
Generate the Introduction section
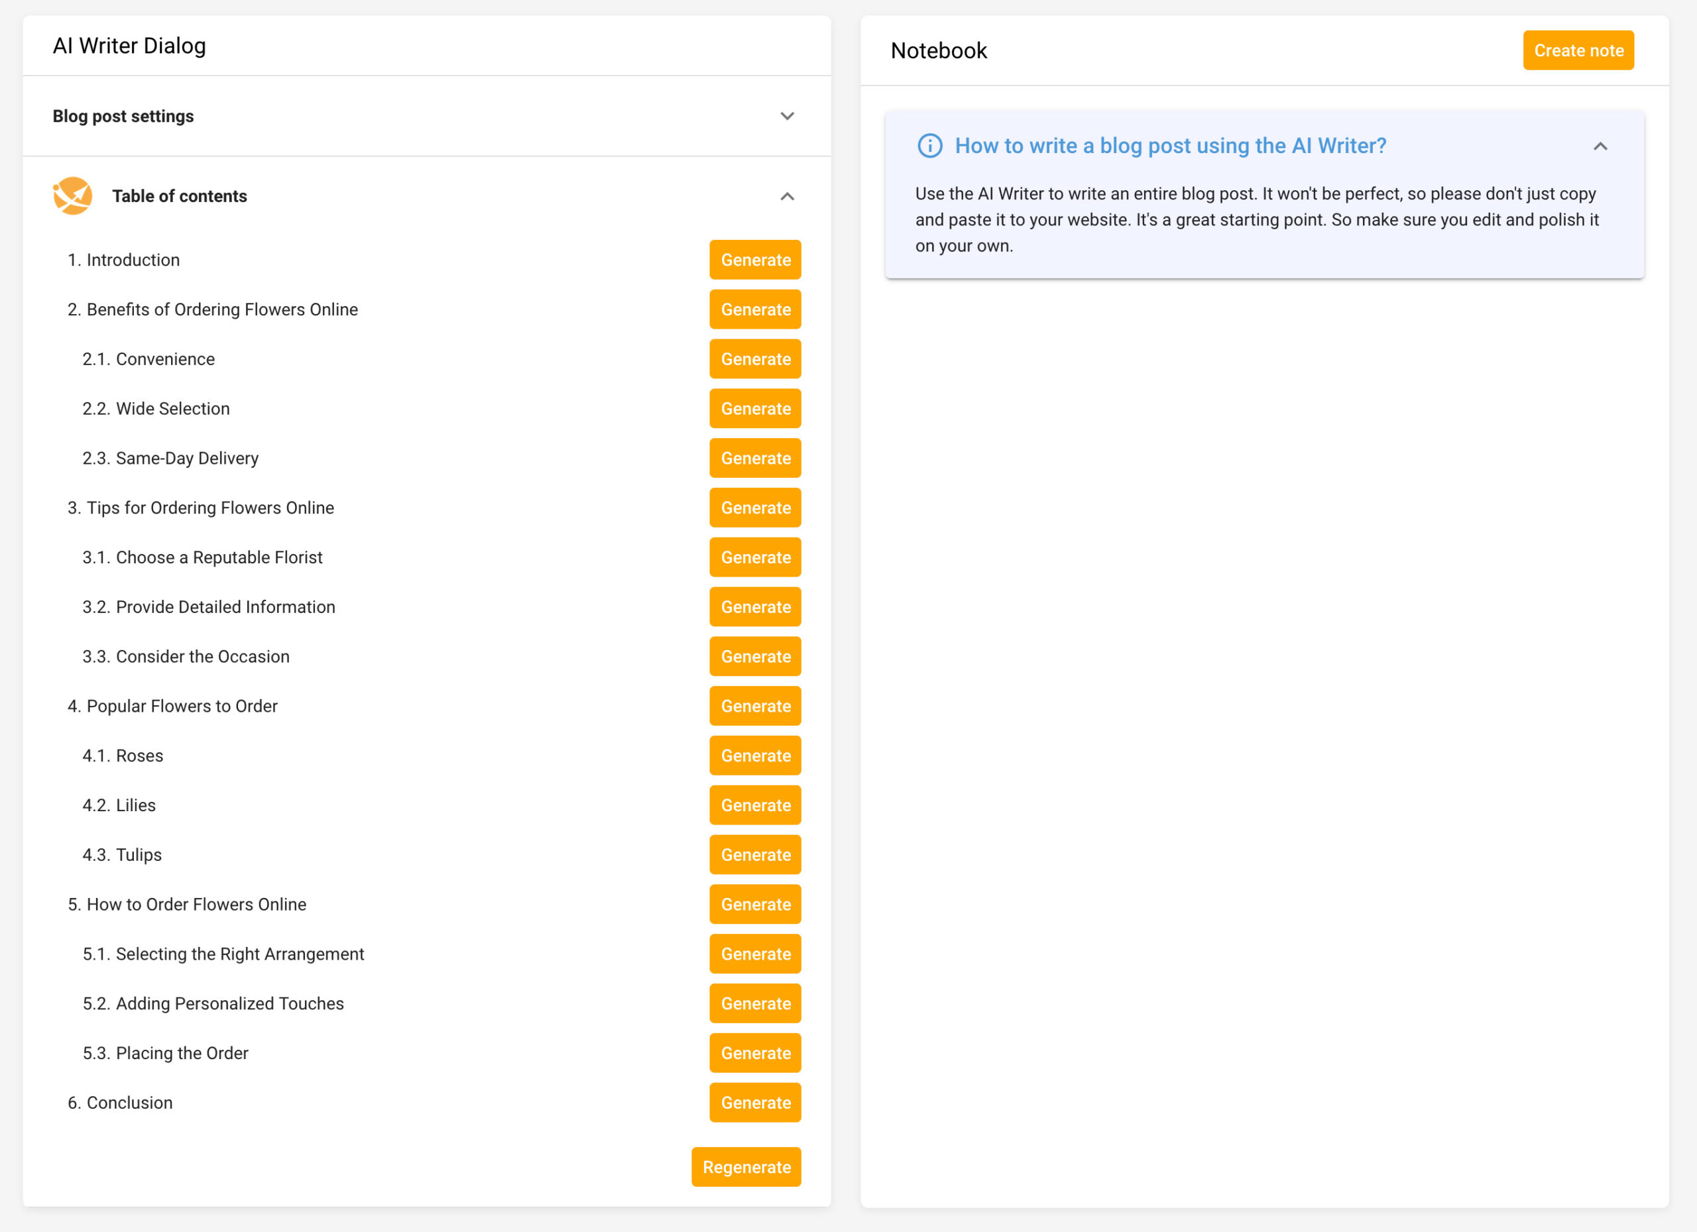(754, 260)
